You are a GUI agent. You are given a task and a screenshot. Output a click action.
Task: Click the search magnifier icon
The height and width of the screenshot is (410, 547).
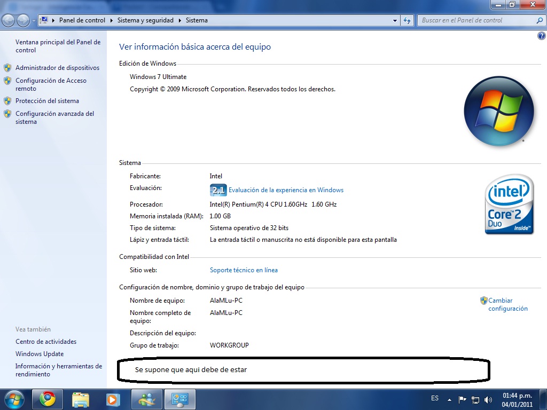point(540,20)
